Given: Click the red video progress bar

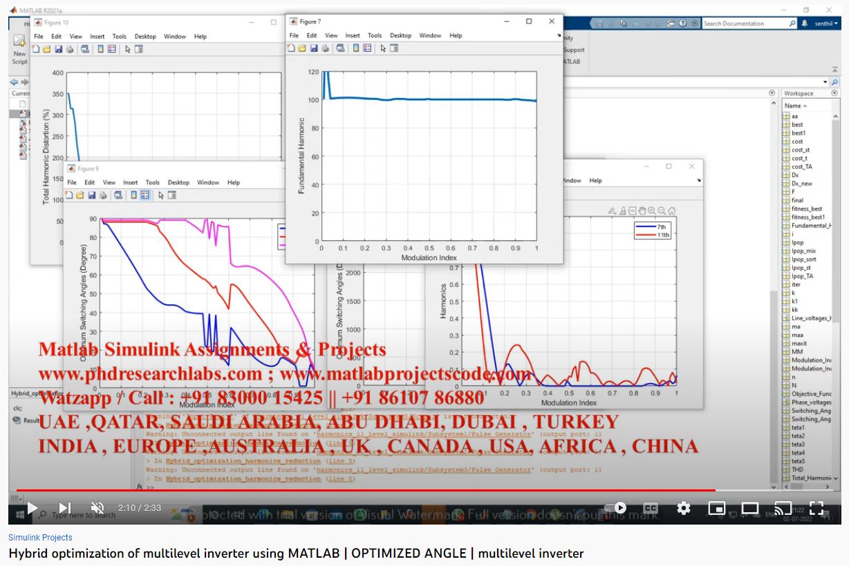Looking at the screenshot, I should point(346,490).
